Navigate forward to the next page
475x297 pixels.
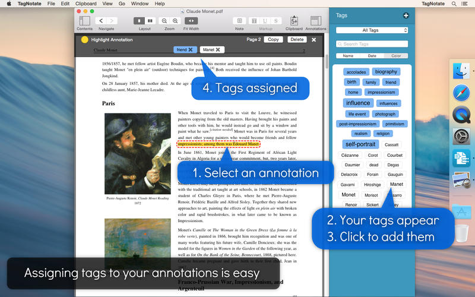(x=112, y=21)
